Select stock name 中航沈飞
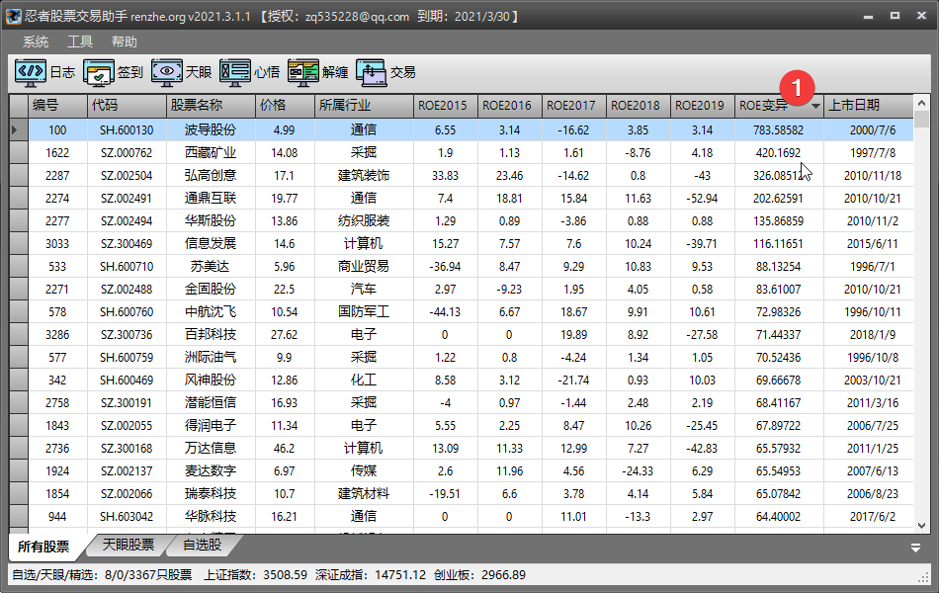This screenshot has width=939, height=593. [x=211, y=312]
